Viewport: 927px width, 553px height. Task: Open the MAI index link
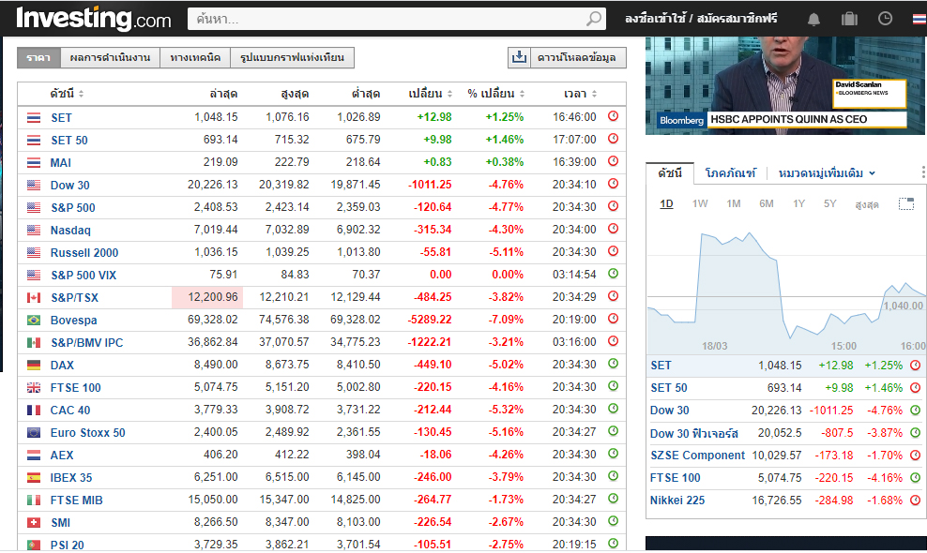click(x=60, y=162)
